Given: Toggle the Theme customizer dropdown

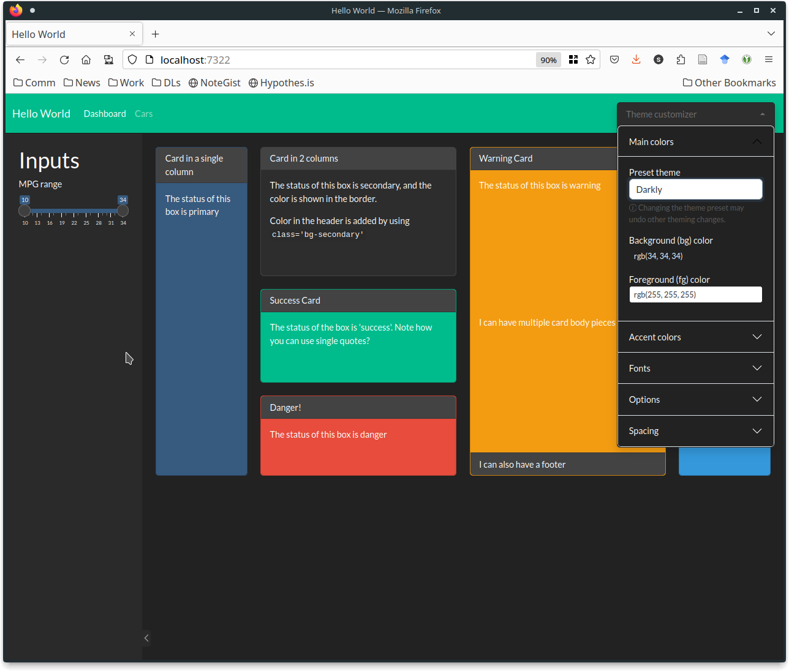Looking at the screenshot, I should [x=696, y=114].
